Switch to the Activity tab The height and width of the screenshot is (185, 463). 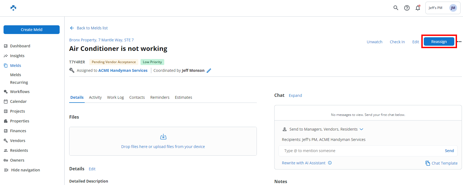point(95,97)
